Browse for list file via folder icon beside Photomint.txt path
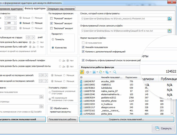The image size is (177, 135). (170, 19)
